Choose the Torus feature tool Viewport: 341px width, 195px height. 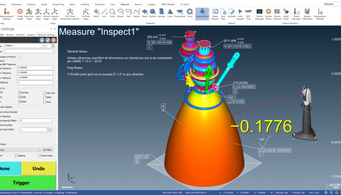tap(189, 12)
